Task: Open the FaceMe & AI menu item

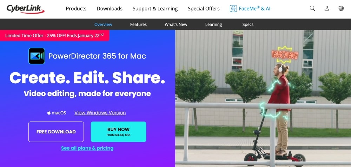Action: [x=254, y=9]
